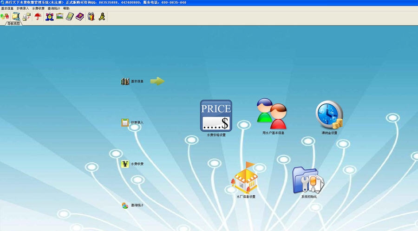Screen dimensions: 418x231
Task: Click the yen icon beside 水费收费
Action: 125,164
